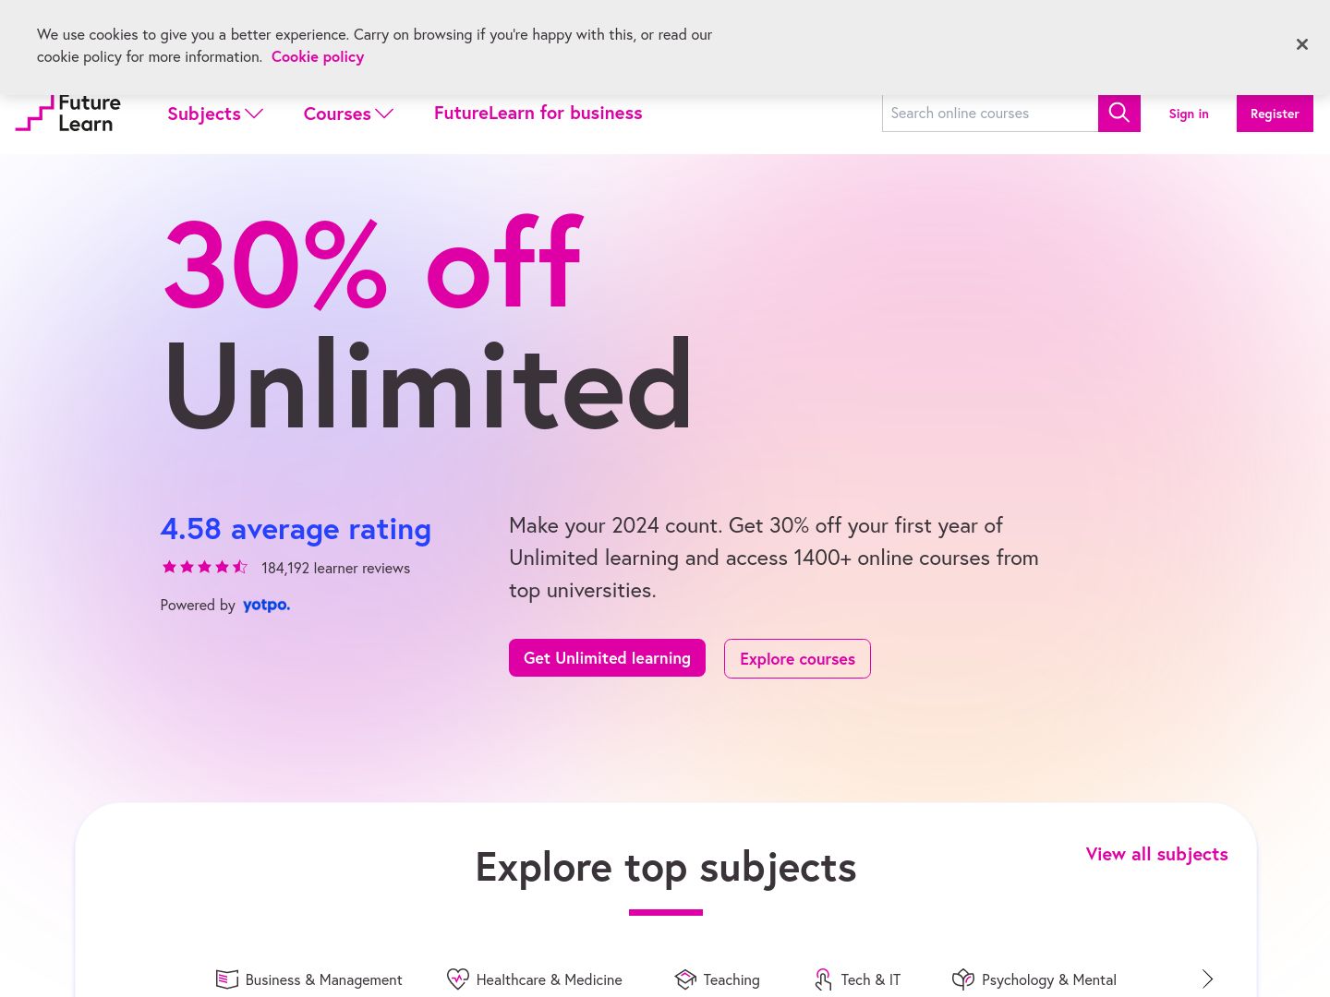Image resolution: width=1330 pixels, height=997 pixels.
Task: Dismiss the cookie banner with X
Action: (x=1301, y=44)
